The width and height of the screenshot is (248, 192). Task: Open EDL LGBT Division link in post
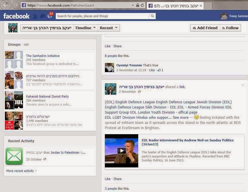(x=120, y=118)
